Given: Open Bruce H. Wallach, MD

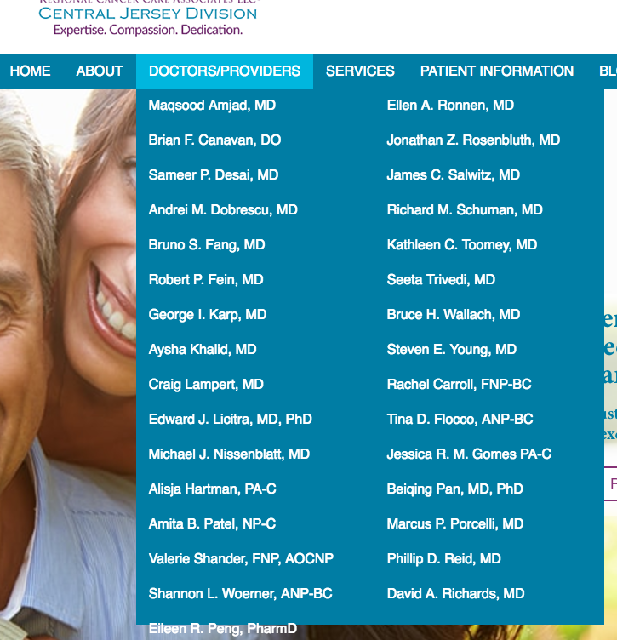Looking at the screenshot, I should pyautogui.click(x=454, y=315).
